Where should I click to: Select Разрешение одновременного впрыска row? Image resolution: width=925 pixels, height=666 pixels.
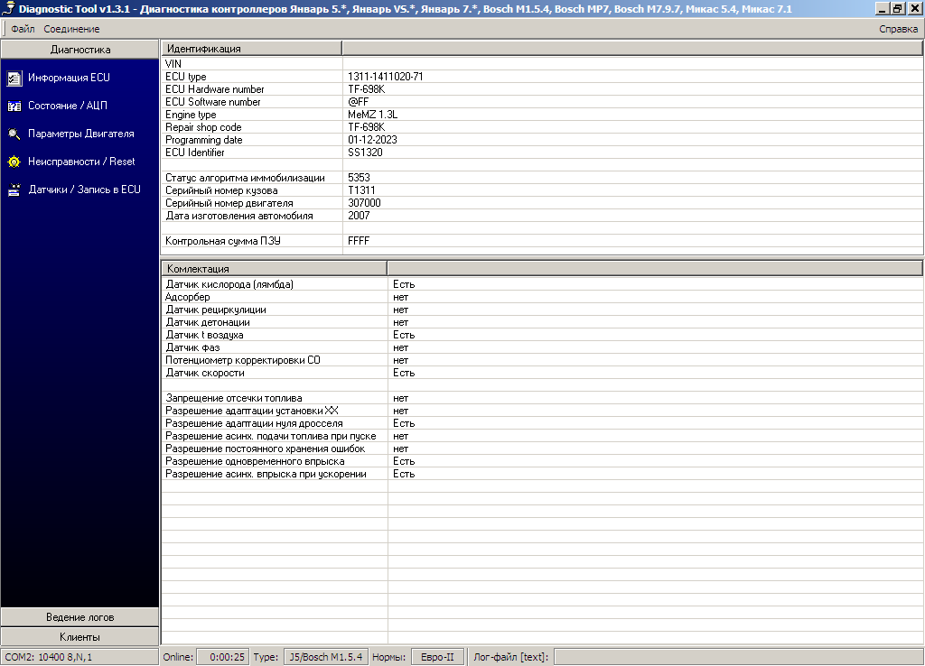542,461
